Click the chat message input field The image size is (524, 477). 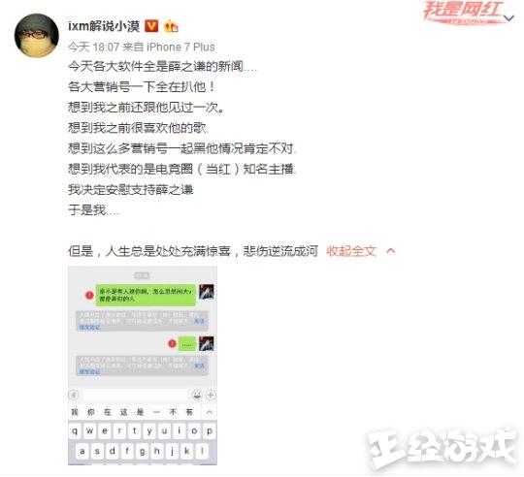pos(135,395)
